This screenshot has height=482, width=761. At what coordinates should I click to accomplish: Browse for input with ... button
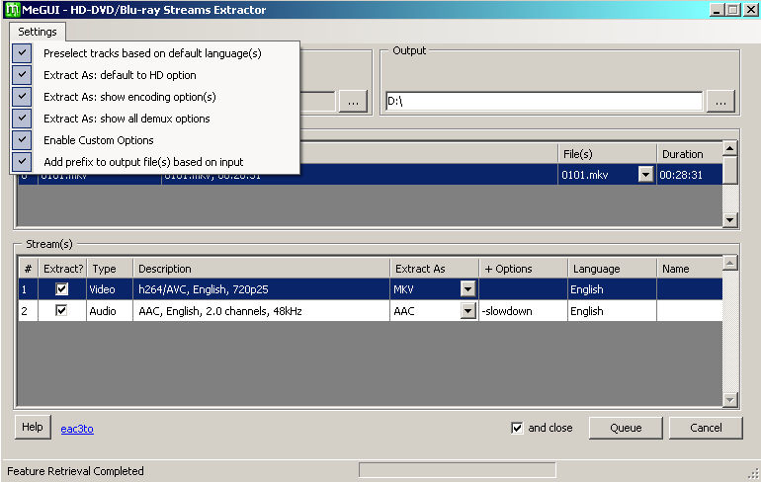pos(354,102)
